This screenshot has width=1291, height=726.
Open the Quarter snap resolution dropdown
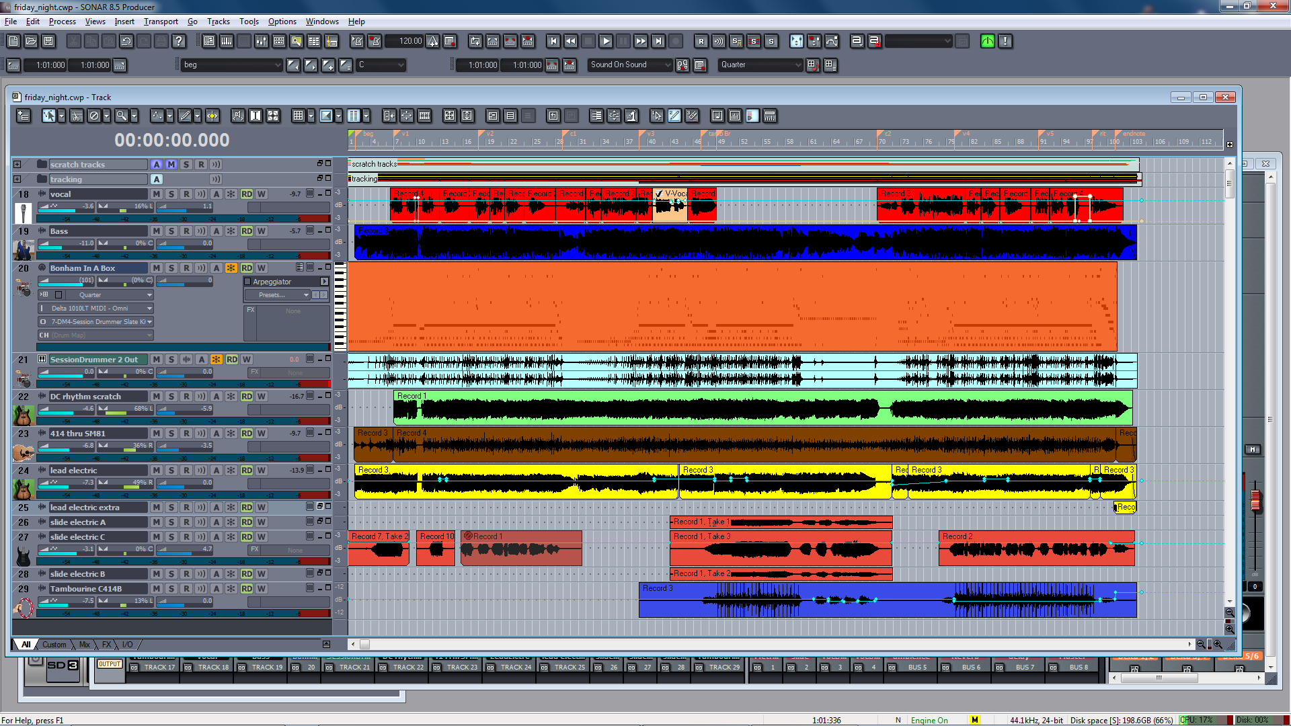(760, 65)
